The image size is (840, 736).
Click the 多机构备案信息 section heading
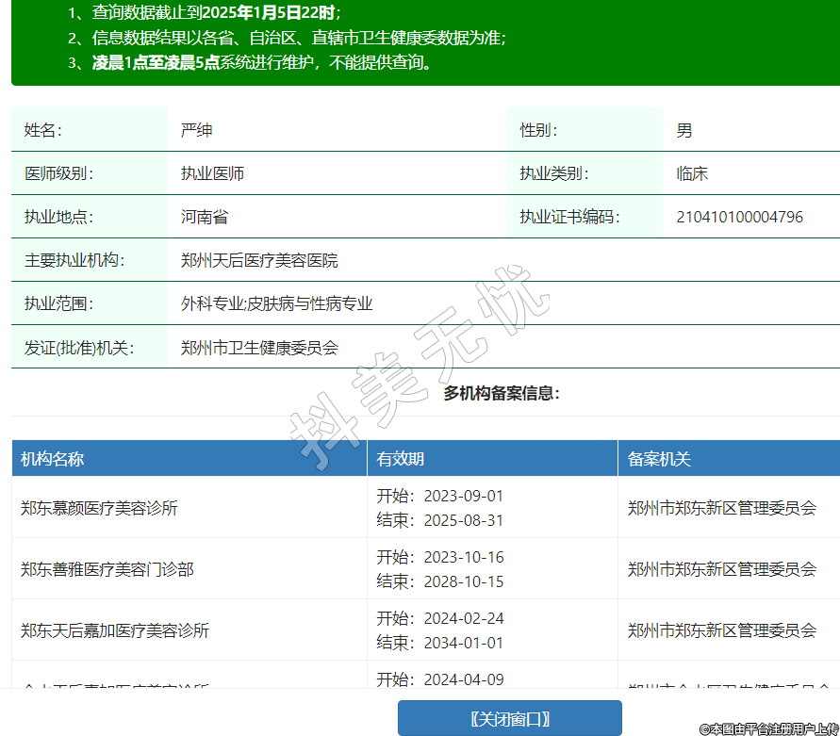click(502, 393)
